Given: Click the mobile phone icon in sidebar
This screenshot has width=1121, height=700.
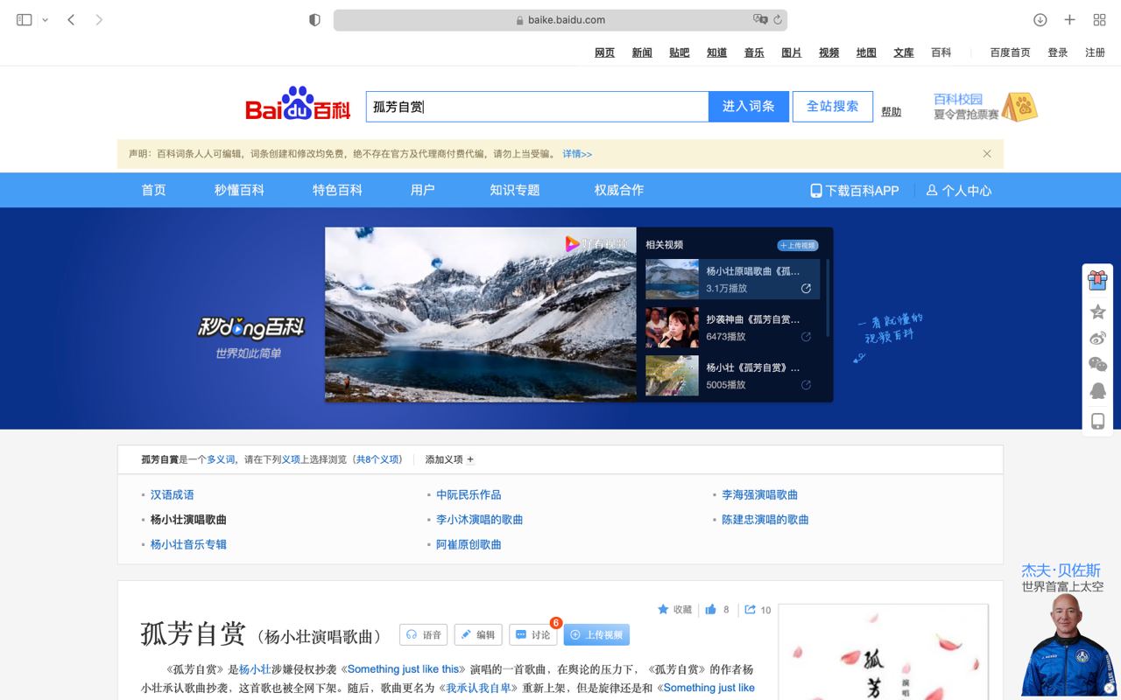Looking at the screenshot, I should click(x=1097, y=421).
